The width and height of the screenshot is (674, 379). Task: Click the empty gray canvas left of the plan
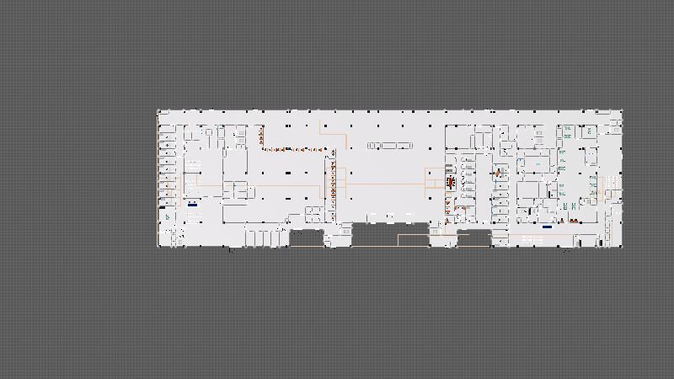76,185
